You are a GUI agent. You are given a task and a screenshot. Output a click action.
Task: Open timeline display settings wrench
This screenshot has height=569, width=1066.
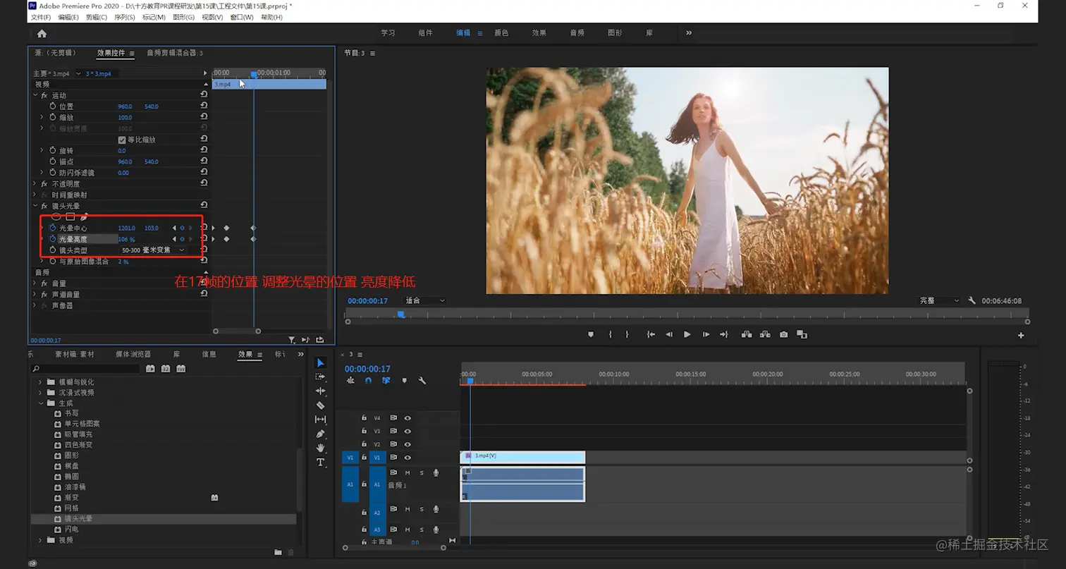click(x=422, y=381)
